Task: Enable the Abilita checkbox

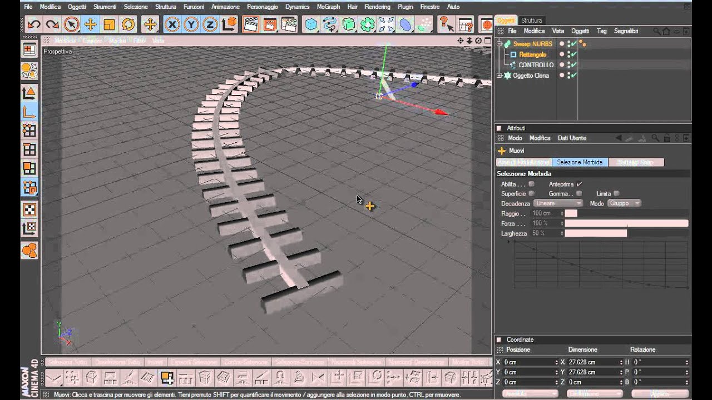Action: (531, 184)
